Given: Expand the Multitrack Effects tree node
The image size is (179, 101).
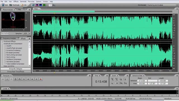Looking at the screenshot, I should tap(2, 42).
